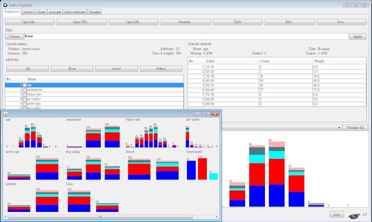The height and width of the screenshot is (222, 372).
Task: Tick the checkbox for the inv-nodes attribute
Action: coord(24,99)
